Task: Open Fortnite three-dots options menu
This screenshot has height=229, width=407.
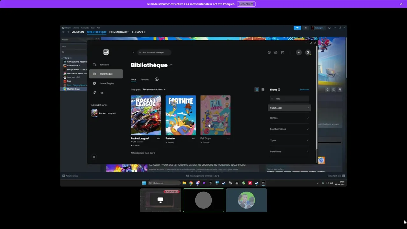Action: [193, 139]
